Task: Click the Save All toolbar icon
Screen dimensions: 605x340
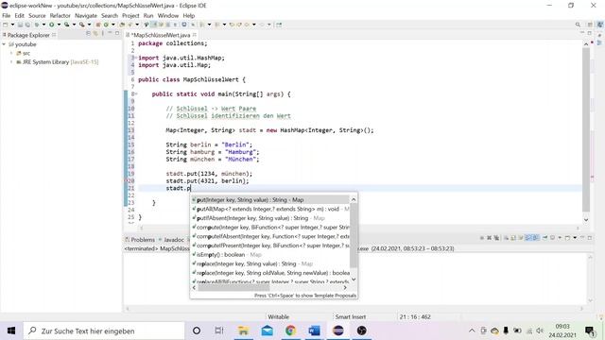Action: tap(27, 25)
